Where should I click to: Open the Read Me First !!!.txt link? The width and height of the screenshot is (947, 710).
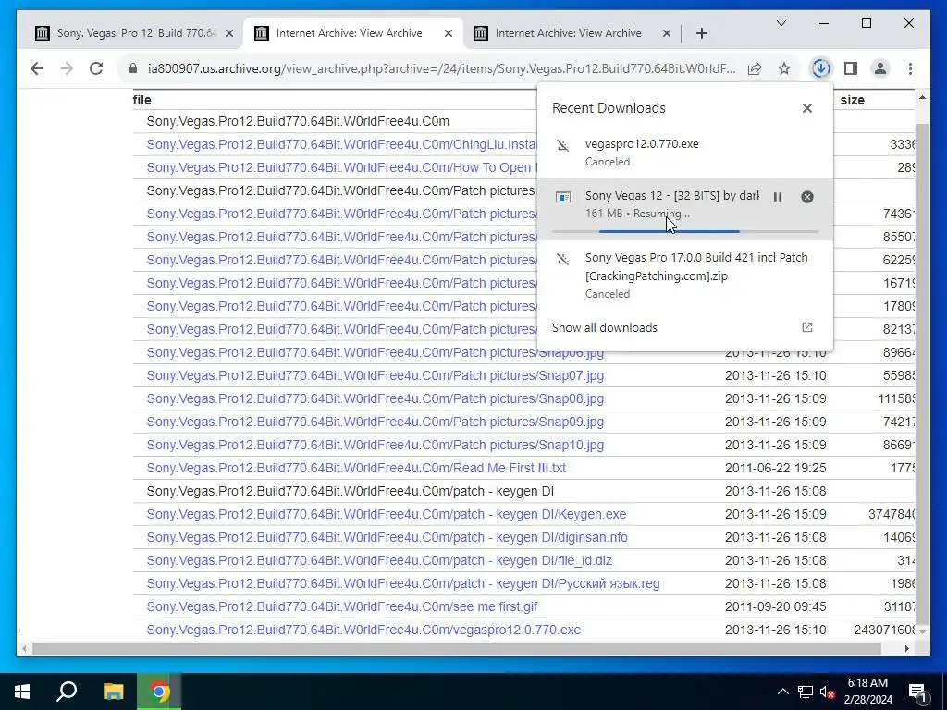(x=356, y=468)
